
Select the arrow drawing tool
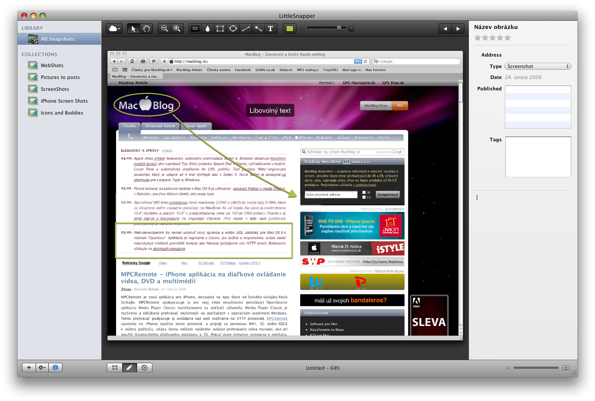[258, 29]
